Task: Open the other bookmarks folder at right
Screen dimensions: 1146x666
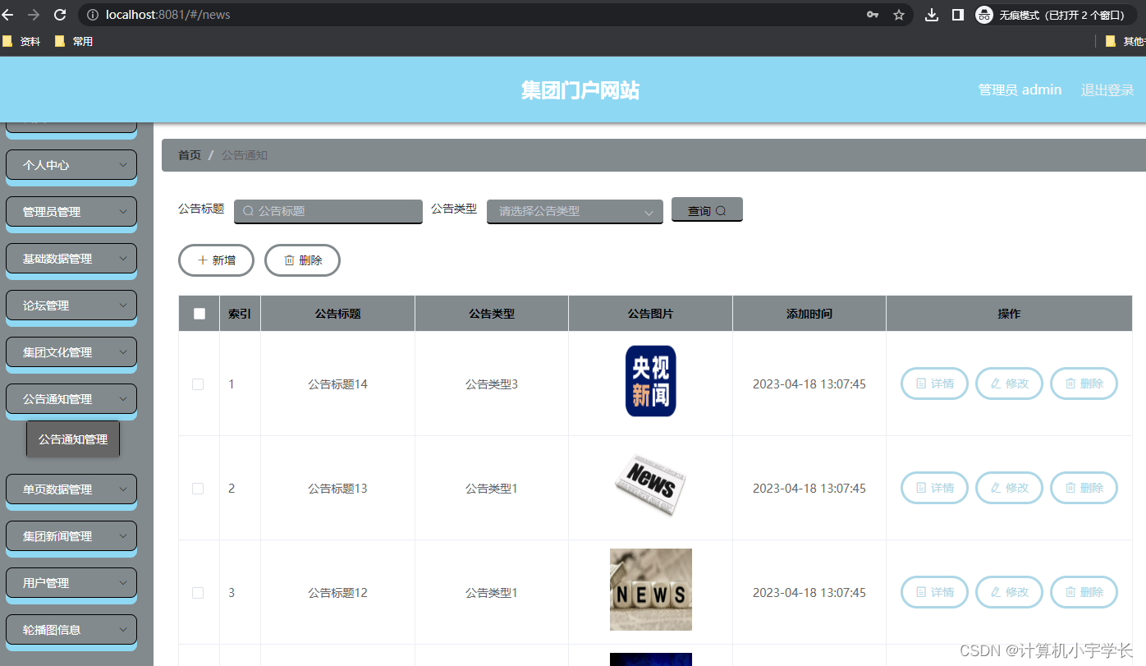Action: [1125, 41]
